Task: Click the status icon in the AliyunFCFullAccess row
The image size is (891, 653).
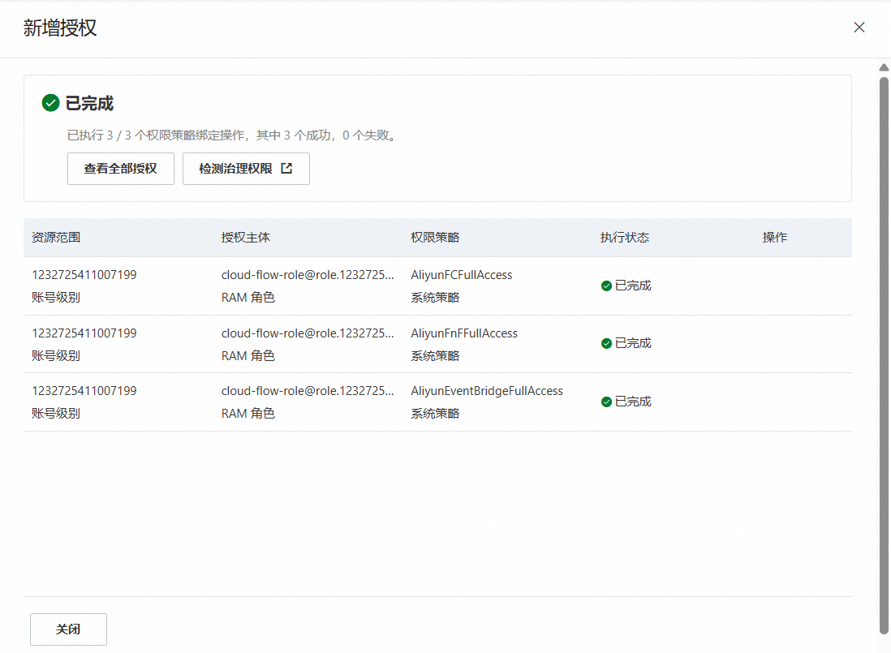Action: pos(606,286)
